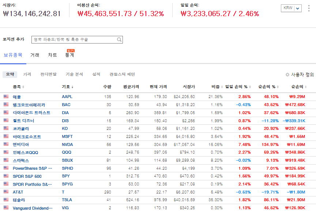Click the SPHD ticker symbol
Screen dimensions: 316x214
click(68, 168)
